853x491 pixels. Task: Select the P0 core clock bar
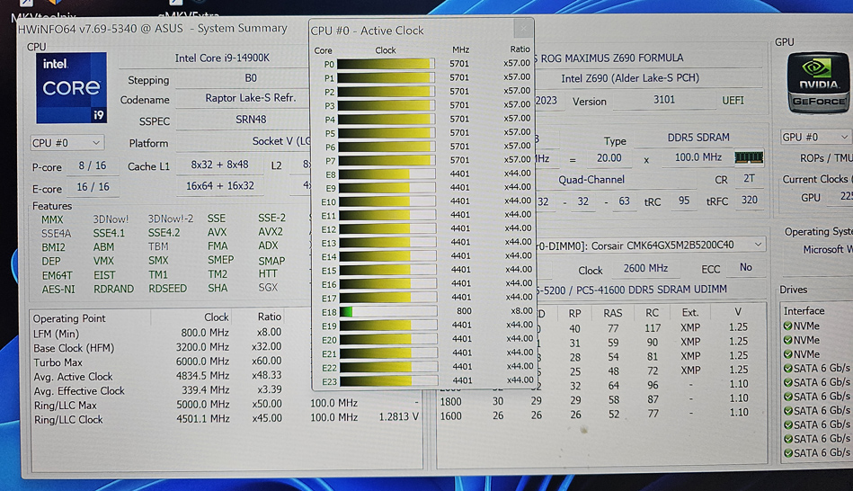[386, 64]
